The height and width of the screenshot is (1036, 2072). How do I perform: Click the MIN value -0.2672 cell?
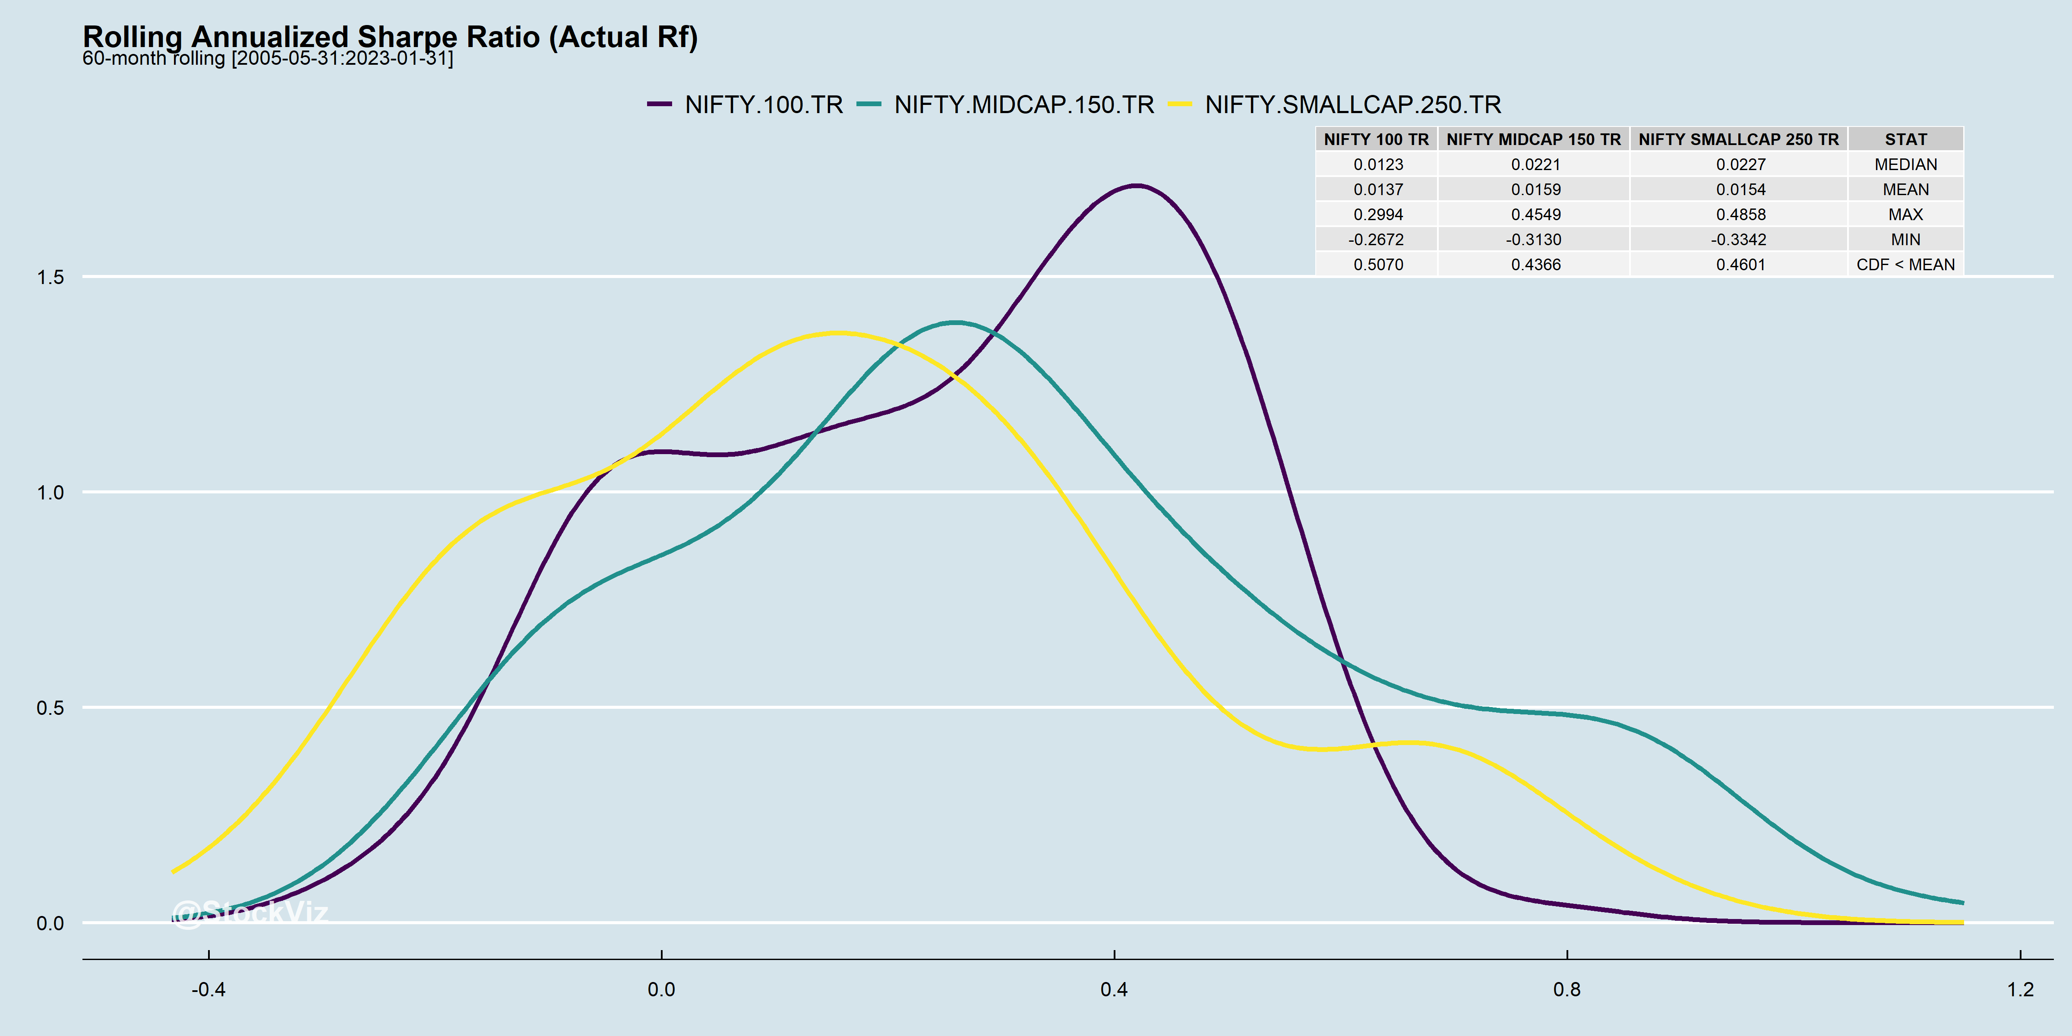[x=1376, y=240]
